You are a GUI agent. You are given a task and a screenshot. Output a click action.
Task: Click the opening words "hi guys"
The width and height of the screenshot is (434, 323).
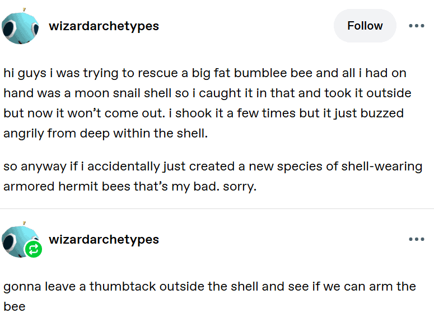[x=25, y=74]
